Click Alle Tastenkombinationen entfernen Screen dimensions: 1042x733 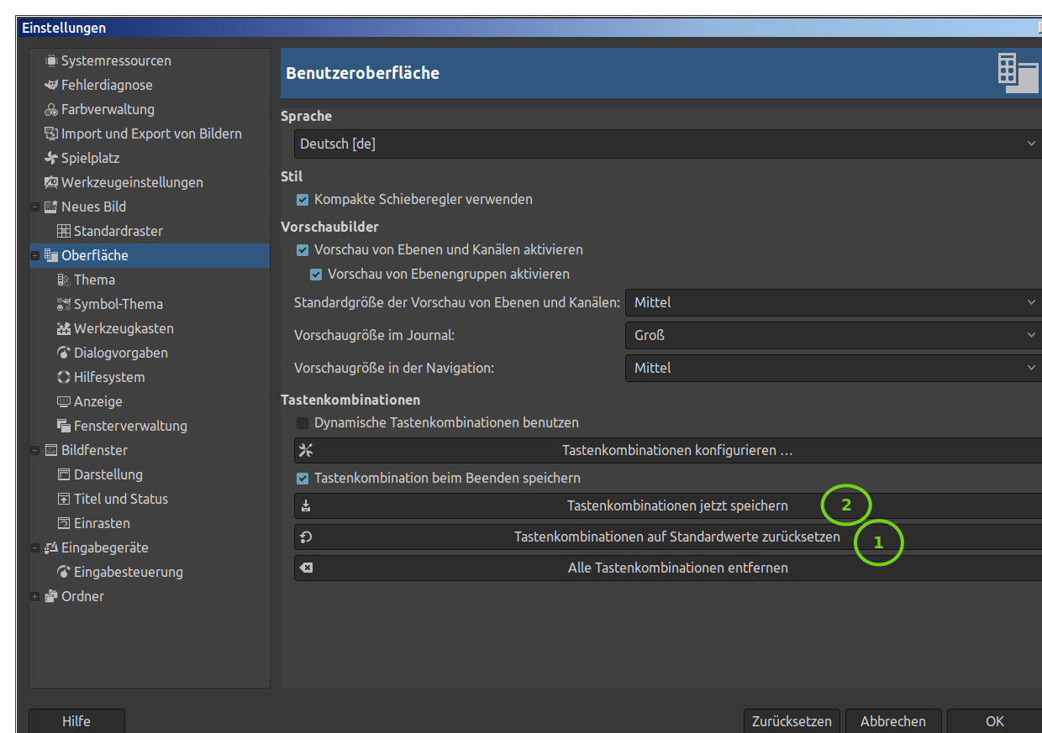(668, 568)
